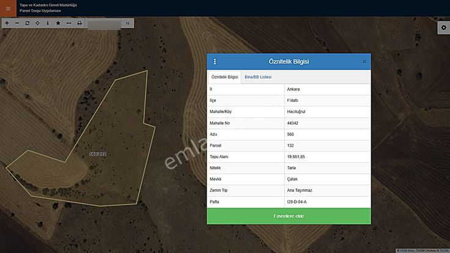Zoom in with the plus tool
This screenshot has height=253, width=450.
click(7, 23)
